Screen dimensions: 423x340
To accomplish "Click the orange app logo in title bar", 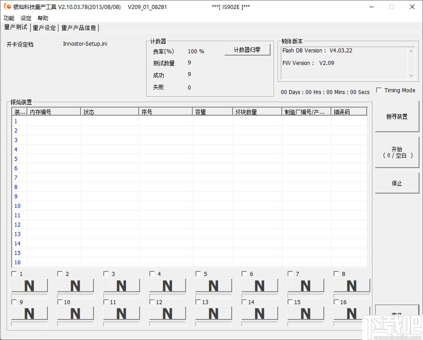I will (8, 6).
